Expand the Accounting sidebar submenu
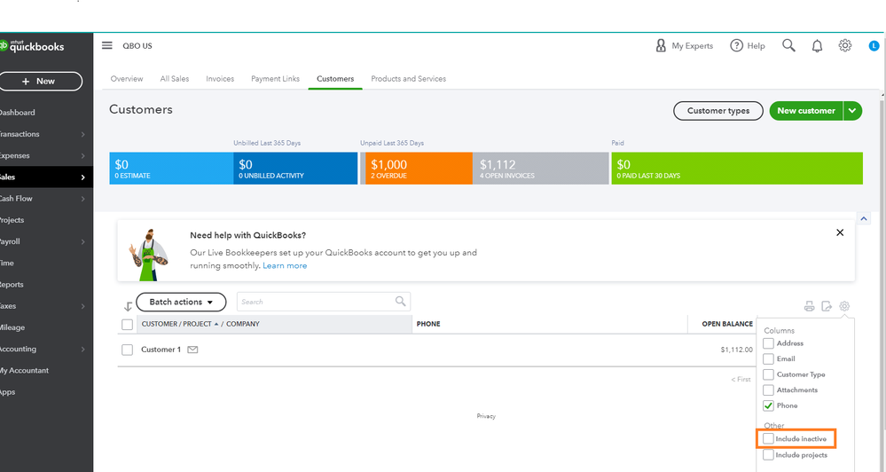 click(x=83, y=349)
